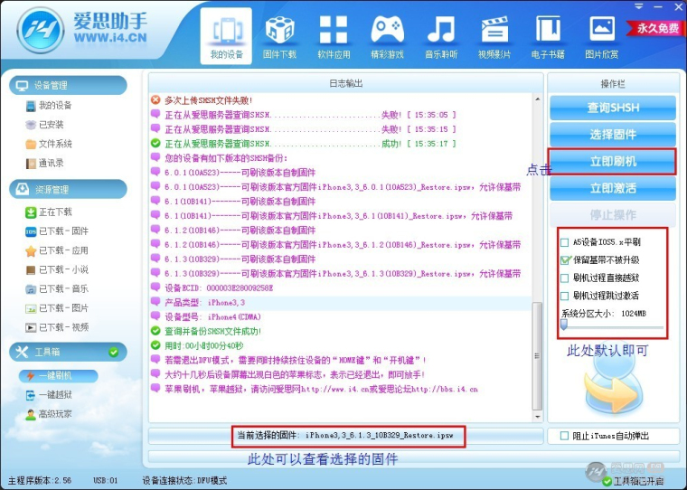Open the 软件应用 grid icon tab

[x=334, y=36]
